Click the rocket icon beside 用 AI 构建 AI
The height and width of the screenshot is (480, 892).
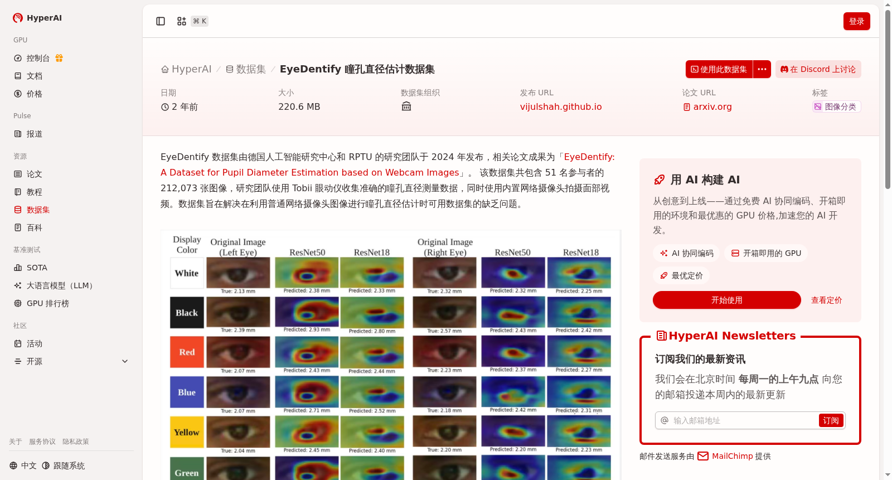pyautogui.click(x=659, y=180)
